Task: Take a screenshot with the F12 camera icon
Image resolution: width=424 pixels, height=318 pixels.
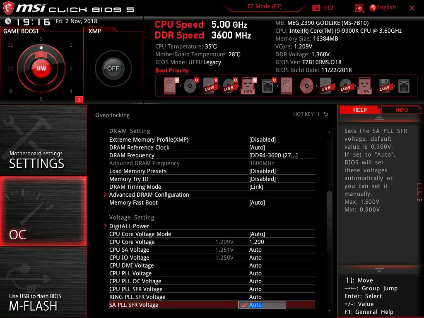Action: coord(316,8)
